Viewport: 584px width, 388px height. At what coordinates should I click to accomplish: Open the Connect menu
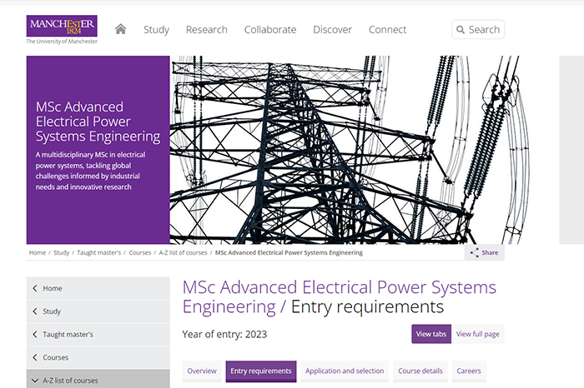388,30
